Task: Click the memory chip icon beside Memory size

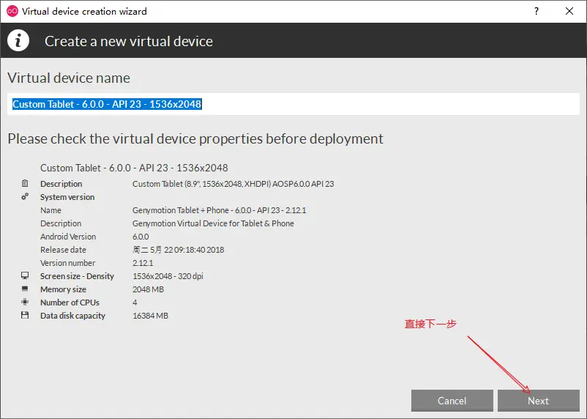Action: point(25,289)
